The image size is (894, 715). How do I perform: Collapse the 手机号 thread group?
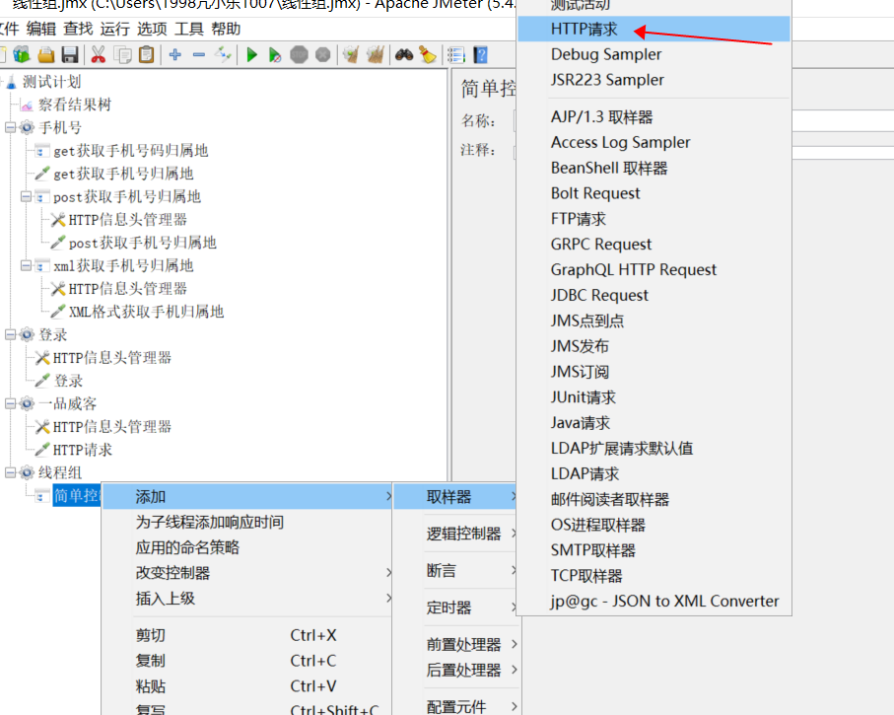(10, 127)
